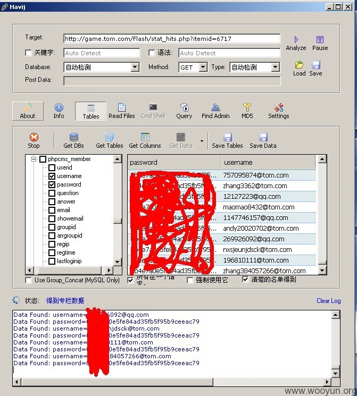Select the lastloginip column row

click(x=69, y=261)
